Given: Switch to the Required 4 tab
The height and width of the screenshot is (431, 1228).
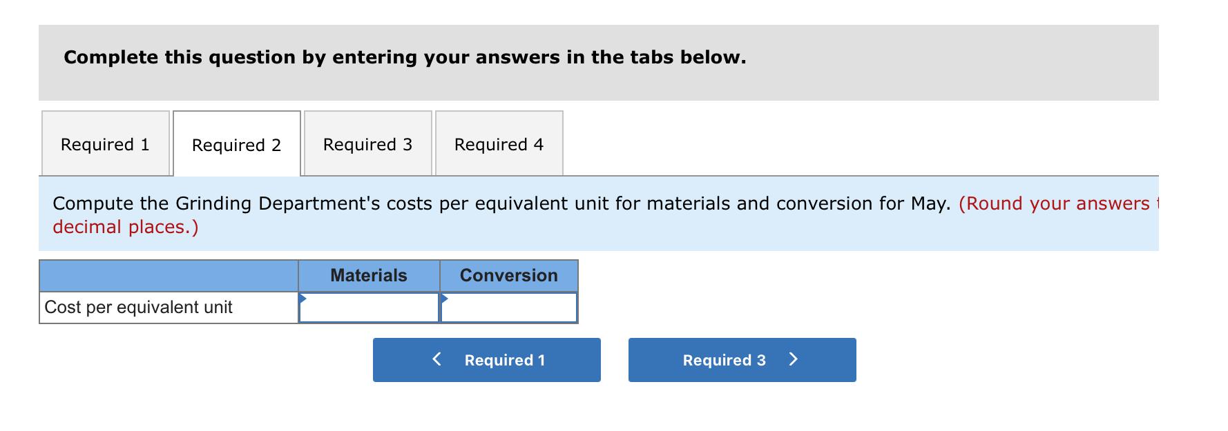Looking at the screenshot, I should pyautogui.click(x=499, y=143).
